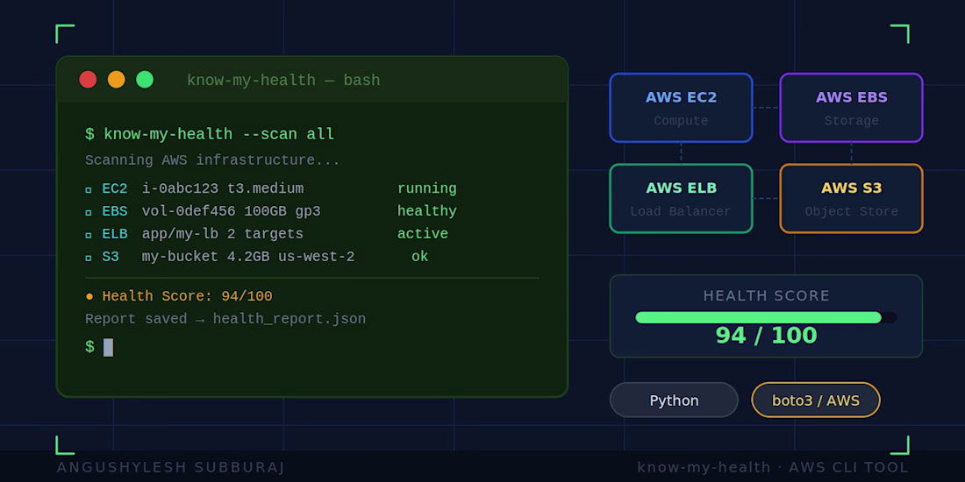Click the green maximize dot in terminal

pyautogui.click(x=145, y=80)
